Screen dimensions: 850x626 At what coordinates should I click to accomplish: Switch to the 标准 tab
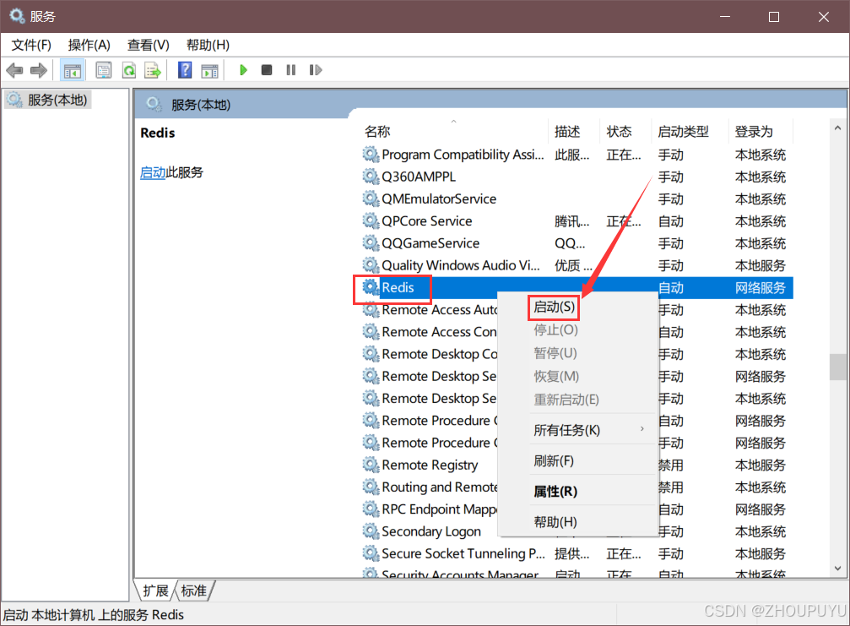pyautogui.click(x=194, y=591)
